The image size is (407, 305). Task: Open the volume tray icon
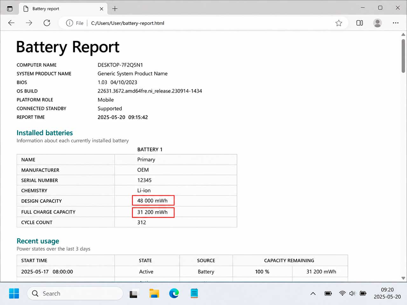pyautogui.click(x=352, y=293)
